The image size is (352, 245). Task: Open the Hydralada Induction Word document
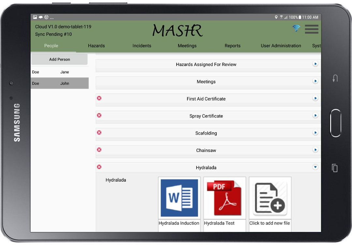tap(179, 198)
